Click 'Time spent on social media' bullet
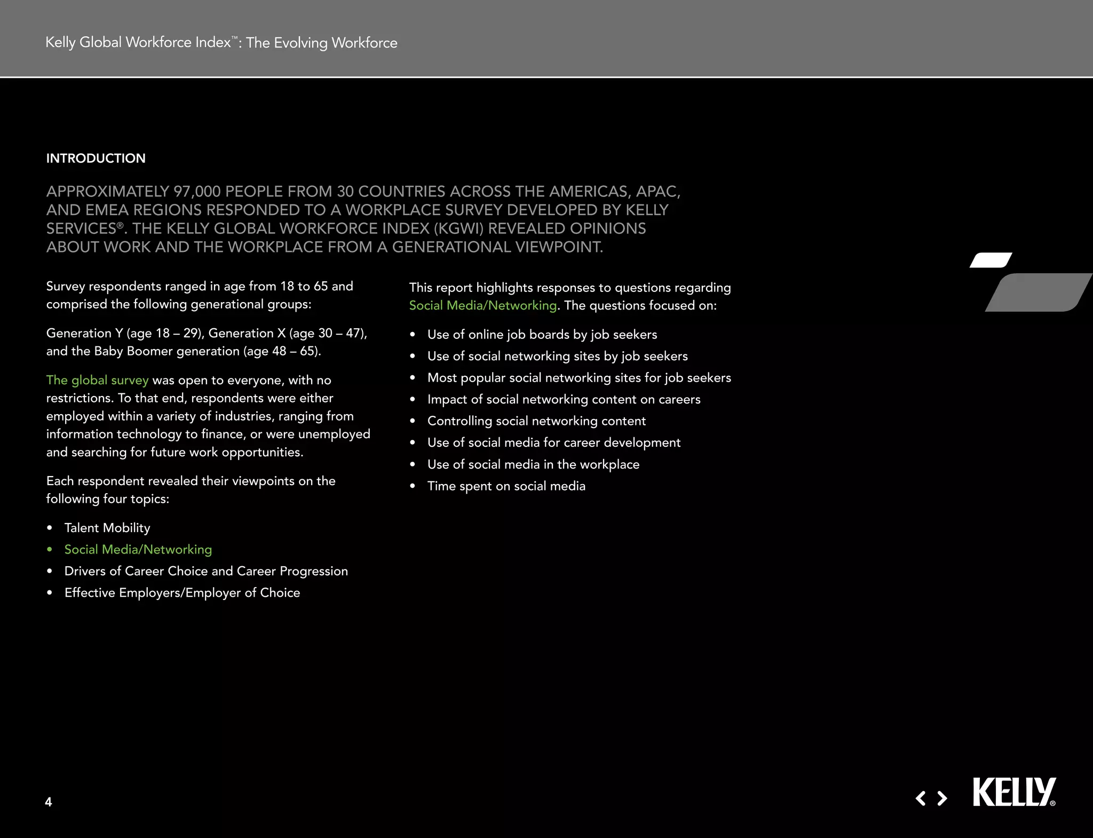 click(x=506, y=486)
